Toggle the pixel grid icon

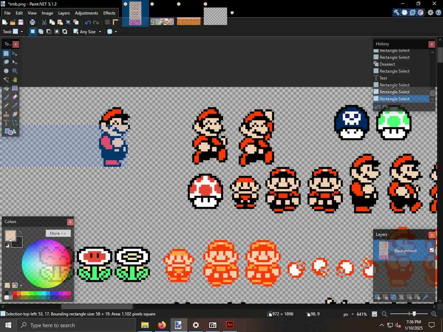[x=108, y=22]
